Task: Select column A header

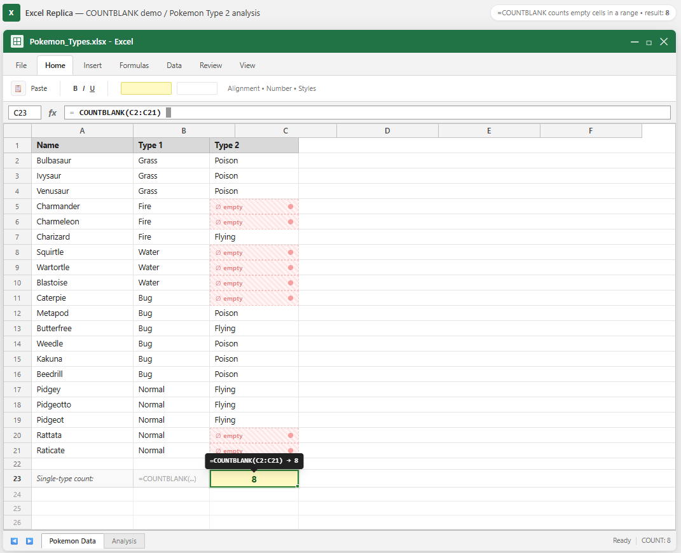Action: tap(82, 131)
